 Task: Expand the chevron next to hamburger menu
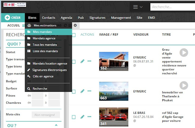141,7
